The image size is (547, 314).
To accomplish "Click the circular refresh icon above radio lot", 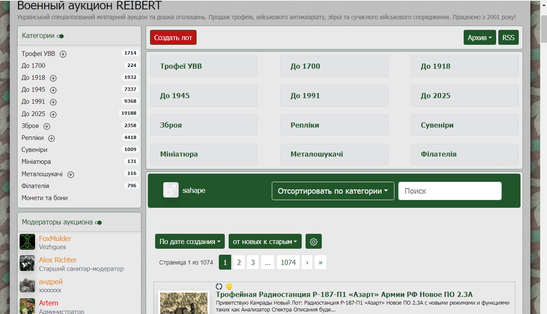I will point(219,286).
